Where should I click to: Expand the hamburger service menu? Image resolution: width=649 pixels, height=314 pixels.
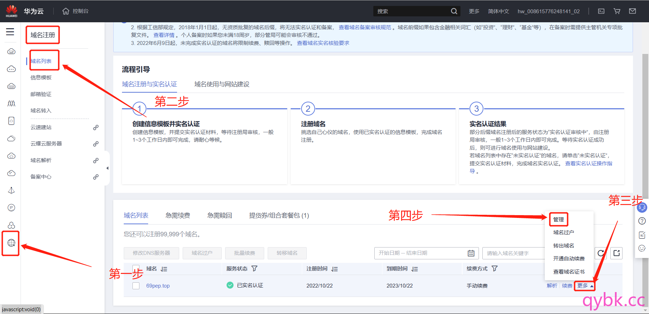pos(10,32)
